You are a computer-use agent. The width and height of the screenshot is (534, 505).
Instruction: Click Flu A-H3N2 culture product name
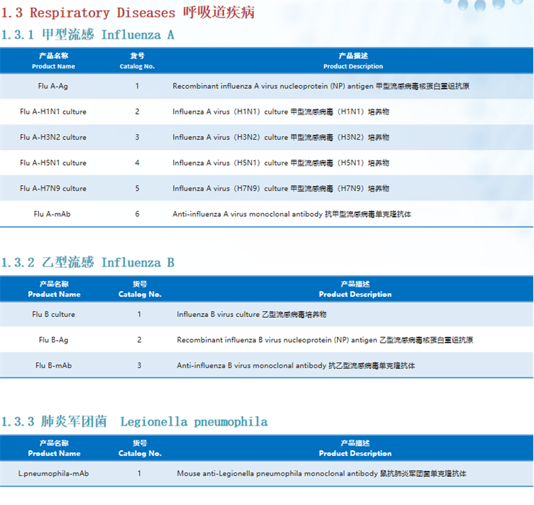53,137
